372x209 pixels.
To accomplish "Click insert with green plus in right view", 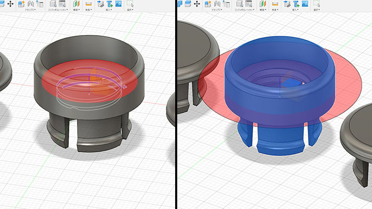I will click(296, 4).
